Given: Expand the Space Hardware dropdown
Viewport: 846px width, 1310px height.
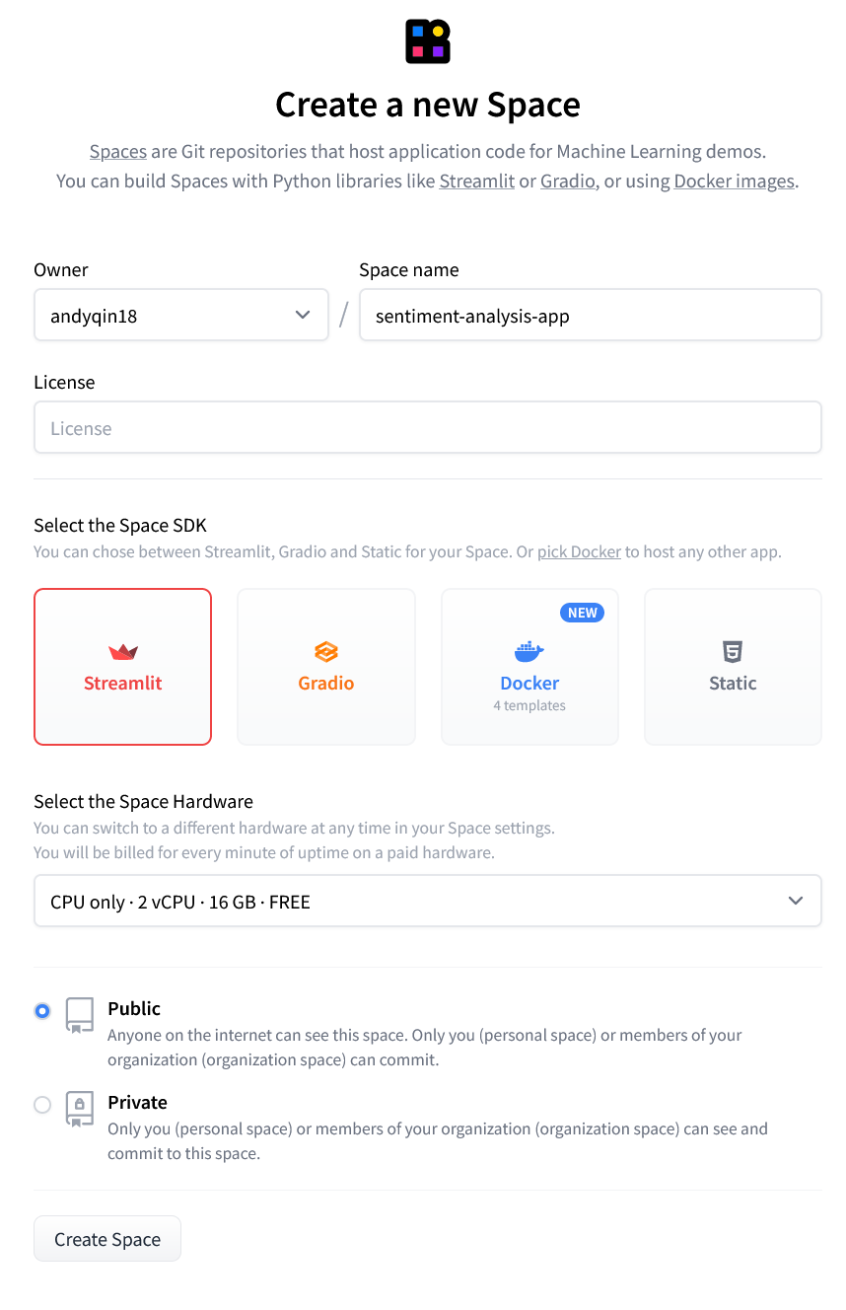Looking at the screenshot, I should 428,901.
